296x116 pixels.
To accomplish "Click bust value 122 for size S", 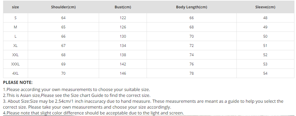I will [123, 18].
